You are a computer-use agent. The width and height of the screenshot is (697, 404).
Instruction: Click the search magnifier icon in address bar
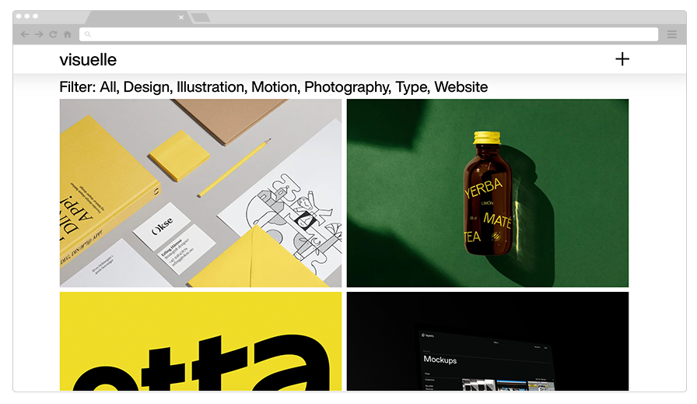(88, 34)
